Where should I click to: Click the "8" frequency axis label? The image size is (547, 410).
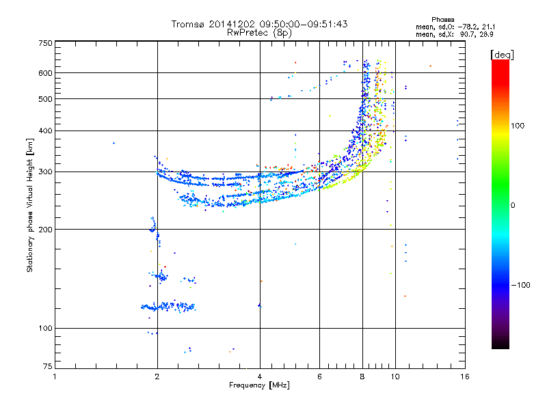click(362, 377)
